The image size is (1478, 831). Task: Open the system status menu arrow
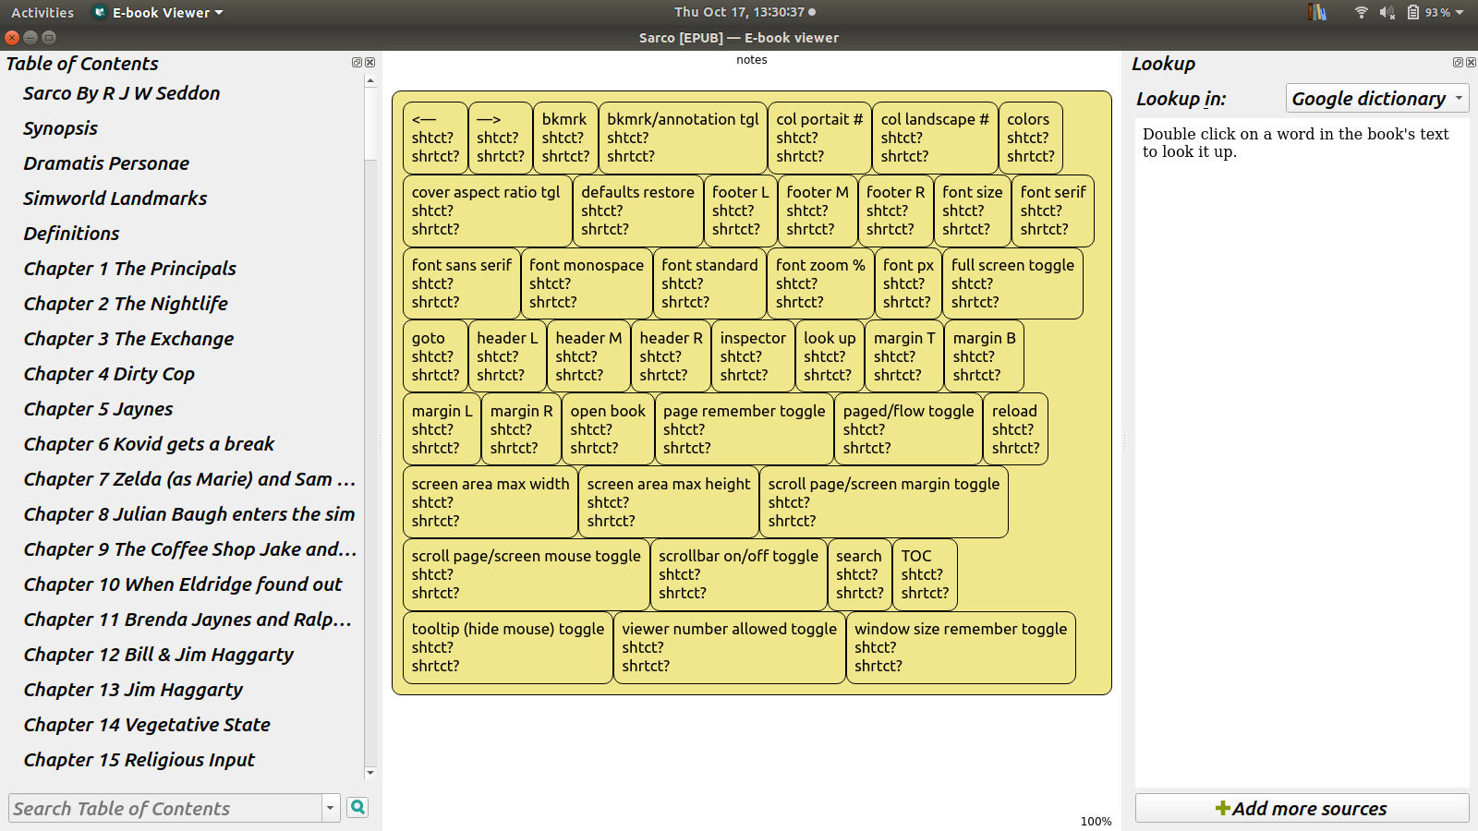1460,12
